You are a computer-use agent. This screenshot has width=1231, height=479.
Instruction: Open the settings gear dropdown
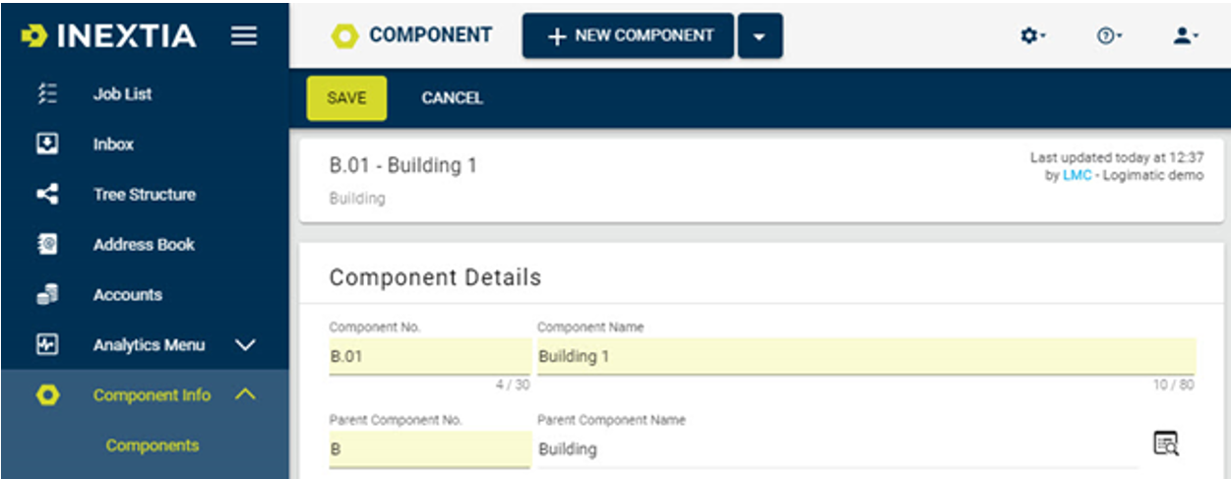(x=1032, y=35)
